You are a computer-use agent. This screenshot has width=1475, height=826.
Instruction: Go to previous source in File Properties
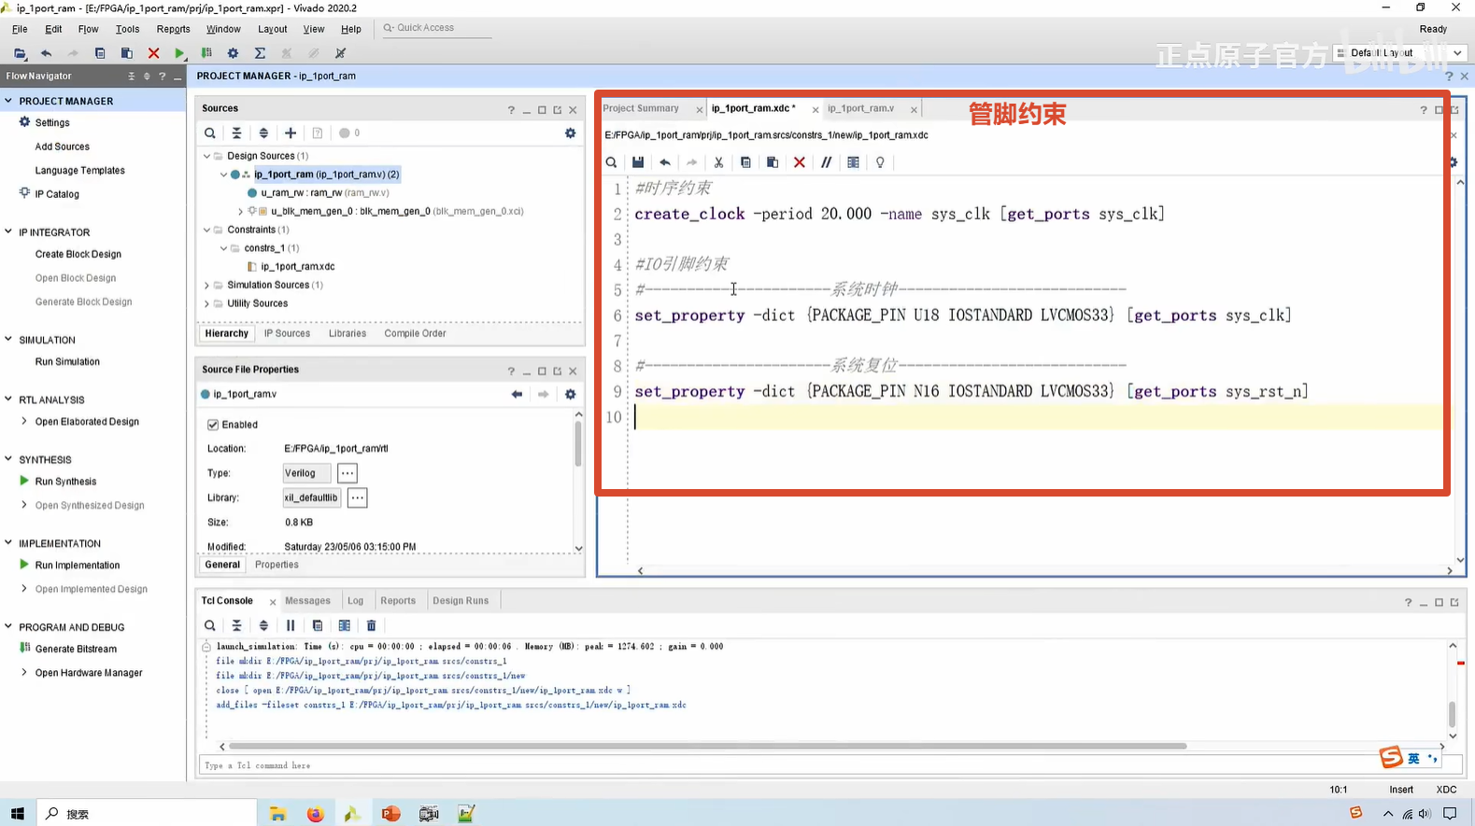click(517, 395)
